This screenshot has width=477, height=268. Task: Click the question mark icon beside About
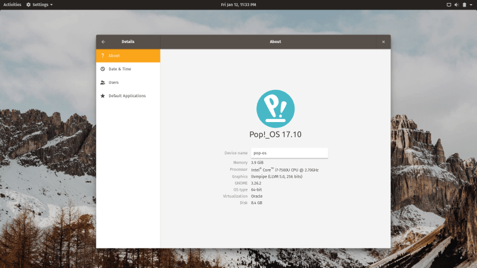click(x=103, y=55)
